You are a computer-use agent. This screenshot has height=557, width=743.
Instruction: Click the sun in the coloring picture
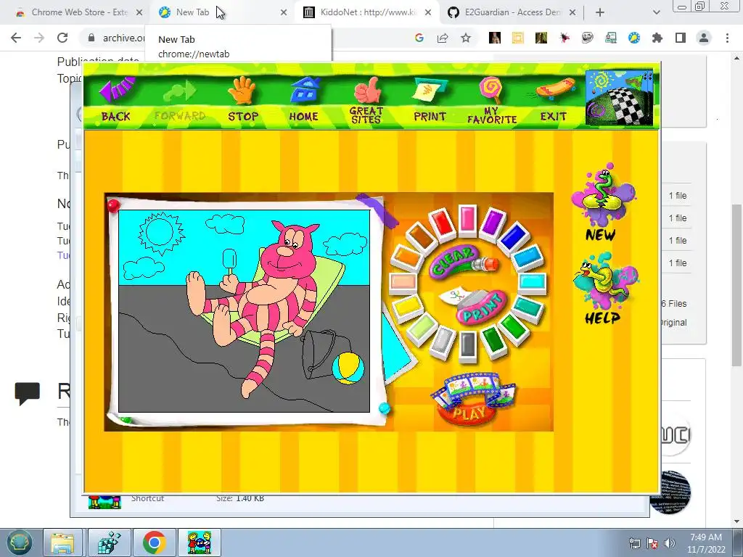pos(160,233)
